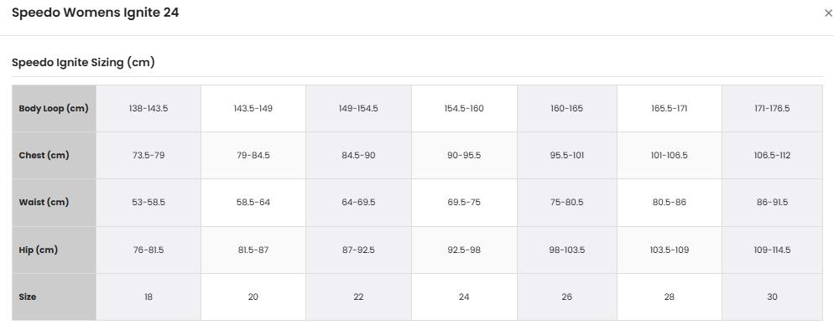Screen dimensions: 834x330
Task: Select the size 24 cell
Action: tap(464, 297)
